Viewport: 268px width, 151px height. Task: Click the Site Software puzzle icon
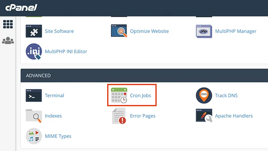(34, 31)
